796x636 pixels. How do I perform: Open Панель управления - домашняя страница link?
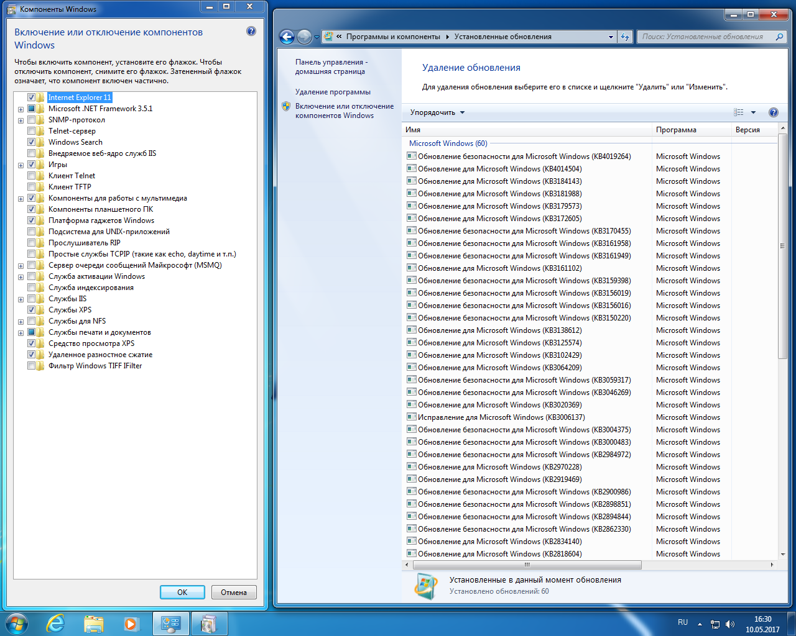[x=331, y=66]
